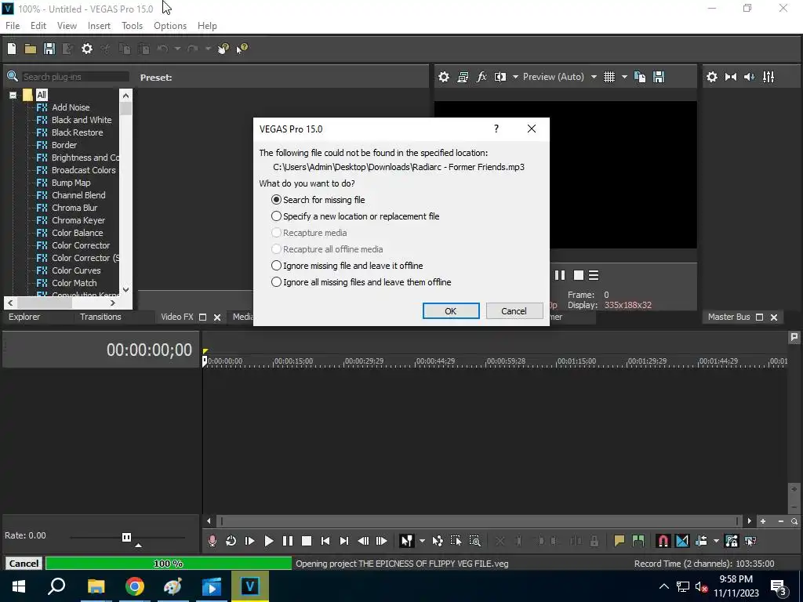Click the dialog help question mark button

click(x=496, y=129)
